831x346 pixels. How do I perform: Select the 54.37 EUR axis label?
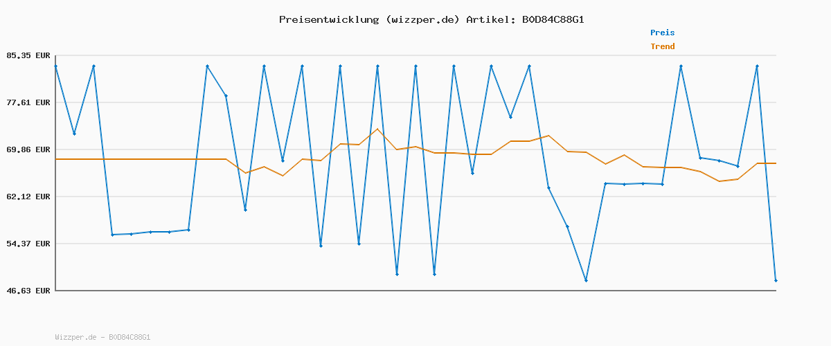(29, 244)
